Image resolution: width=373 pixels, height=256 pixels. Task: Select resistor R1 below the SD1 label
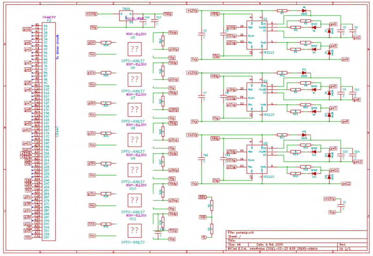pyautogui.click(x=212, y=205)
